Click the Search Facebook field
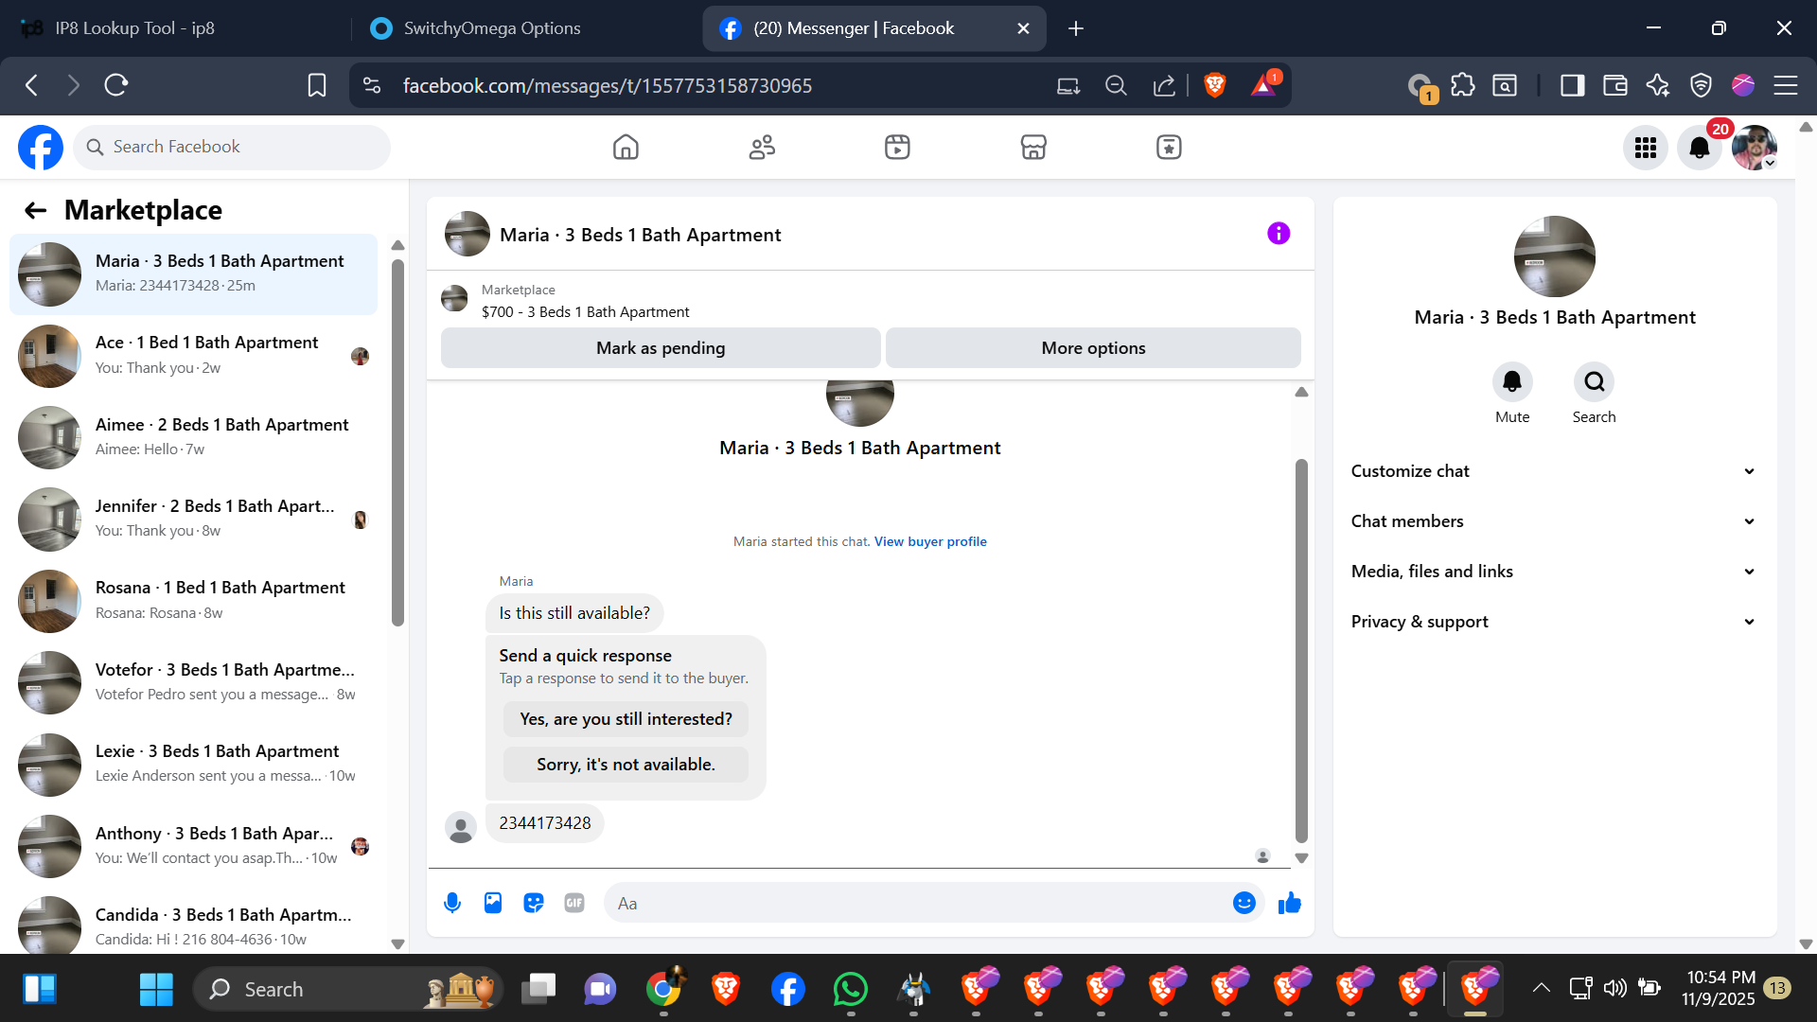The height and width of the screenshot is (1022, 1817). click(x=232, y=147)
